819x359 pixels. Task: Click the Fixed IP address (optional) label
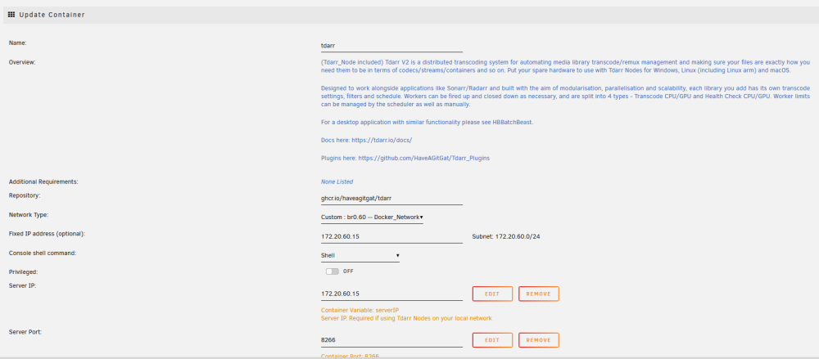(47, 234)
